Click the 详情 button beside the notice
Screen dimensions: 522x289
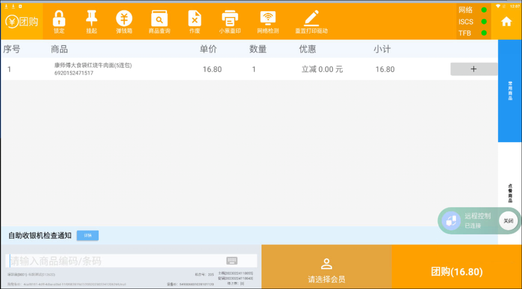tap(88, 235)
